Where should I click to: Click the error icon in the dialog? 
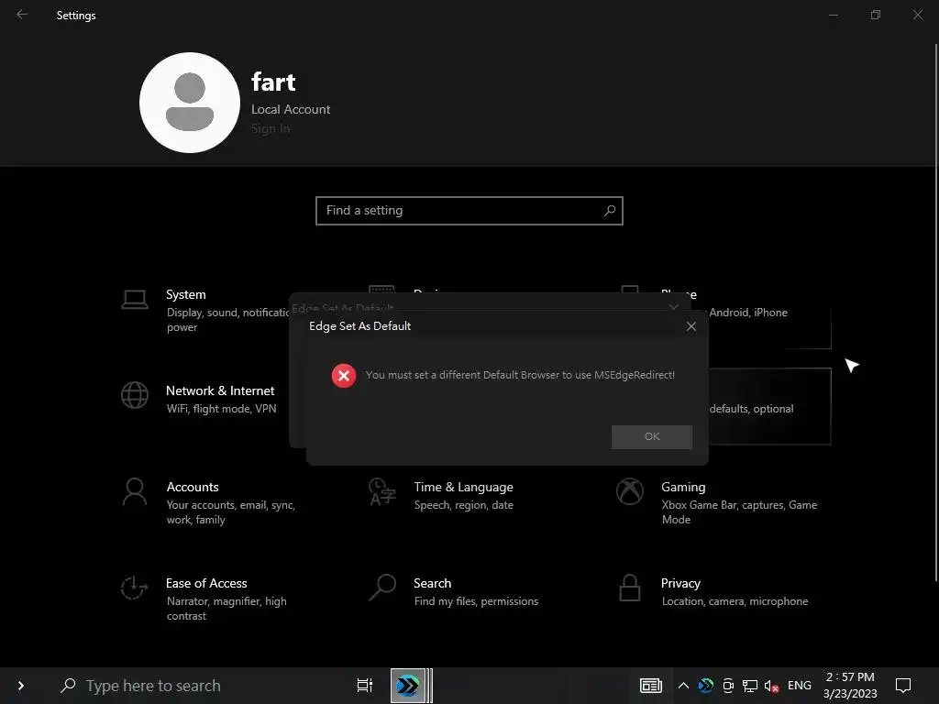(x=344, y=375)
